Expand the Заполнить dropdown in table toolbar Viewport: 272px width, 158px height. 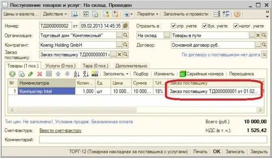coord(116,74)
